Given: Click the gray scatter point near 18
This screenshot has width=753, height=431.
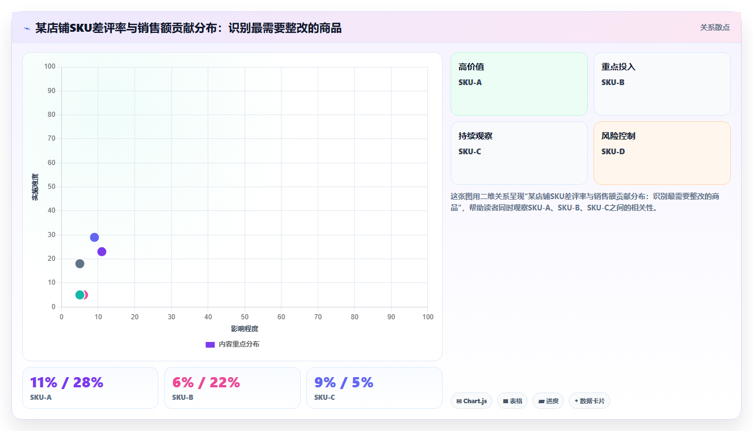Looking at the screenshot, I should (80, 264).
